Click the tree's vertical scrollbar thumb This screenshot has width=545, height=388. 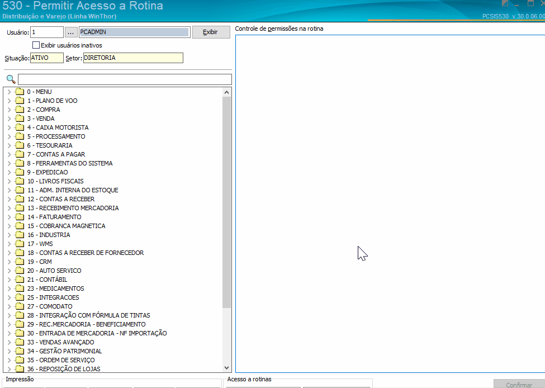pyautogui.click(x=226, y=202)
